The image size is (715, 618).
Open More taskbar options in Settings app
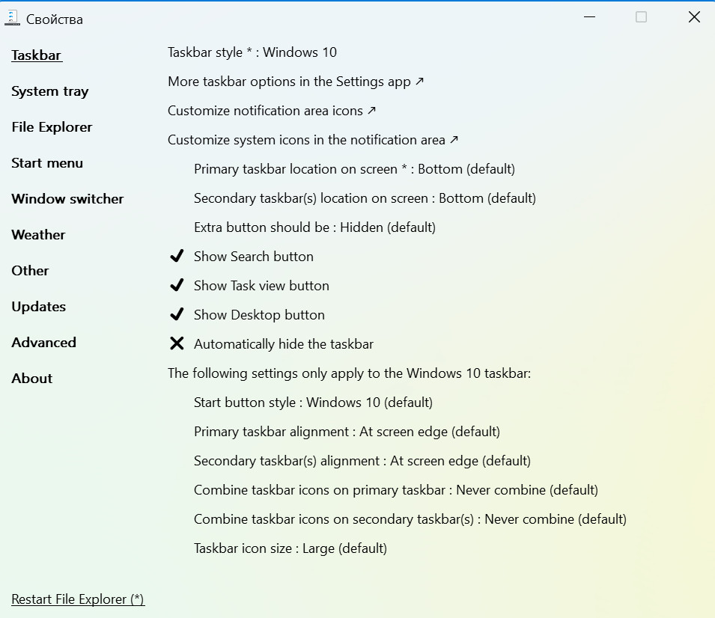[296, 82]
